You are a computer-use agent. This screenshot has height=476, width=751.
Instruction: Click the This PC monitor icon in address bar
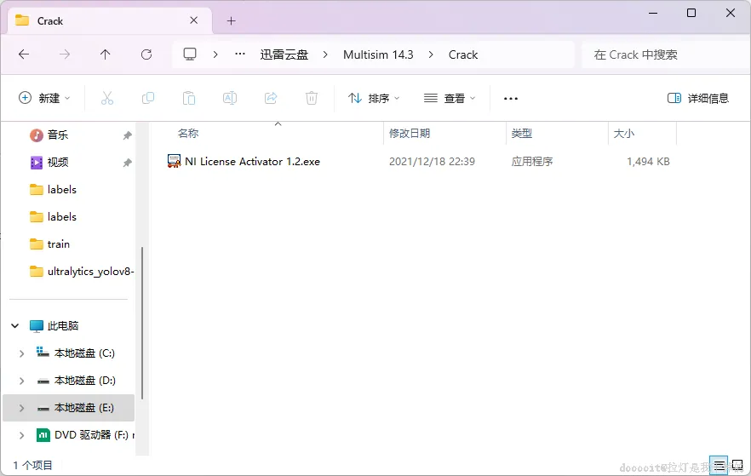click(190, 54)
